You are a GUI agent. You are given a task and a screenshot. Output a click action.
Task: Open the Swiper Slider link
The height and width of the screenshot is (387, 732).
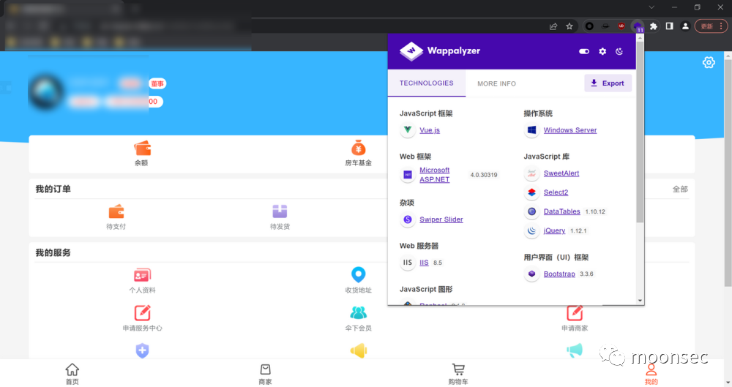(x=441, y=219)
